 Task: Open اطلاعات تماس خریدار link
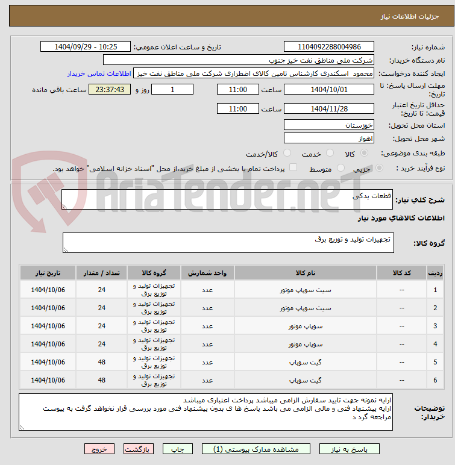(99, 73)
